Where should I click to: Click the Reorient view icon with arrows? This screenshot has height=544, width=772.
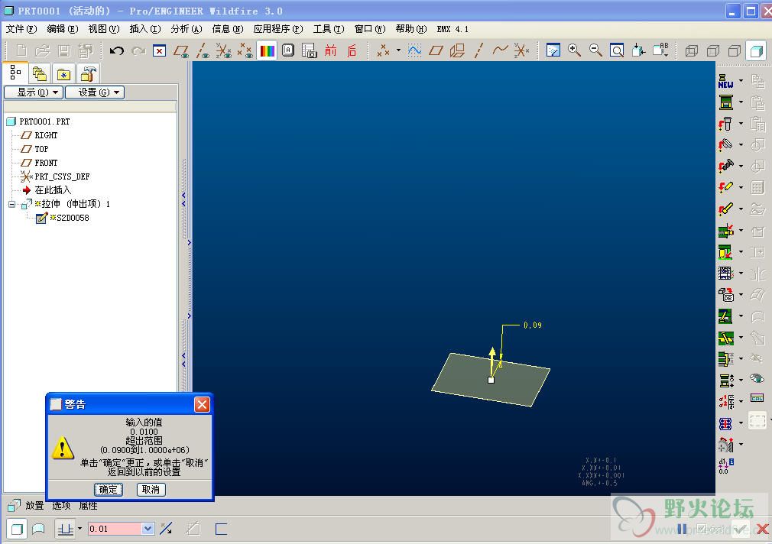[x=638, y=50]
